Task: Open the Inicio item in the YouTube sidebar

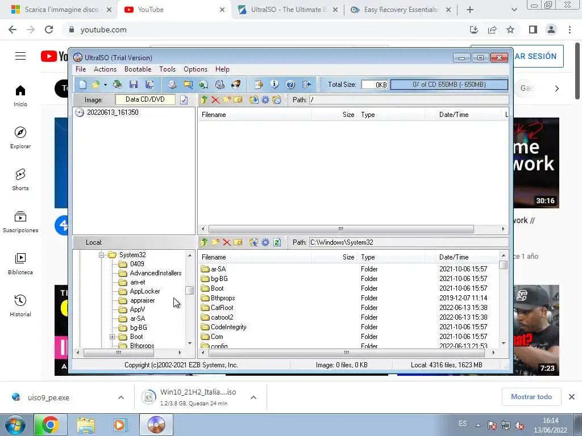Action: [x=20, y=95]
